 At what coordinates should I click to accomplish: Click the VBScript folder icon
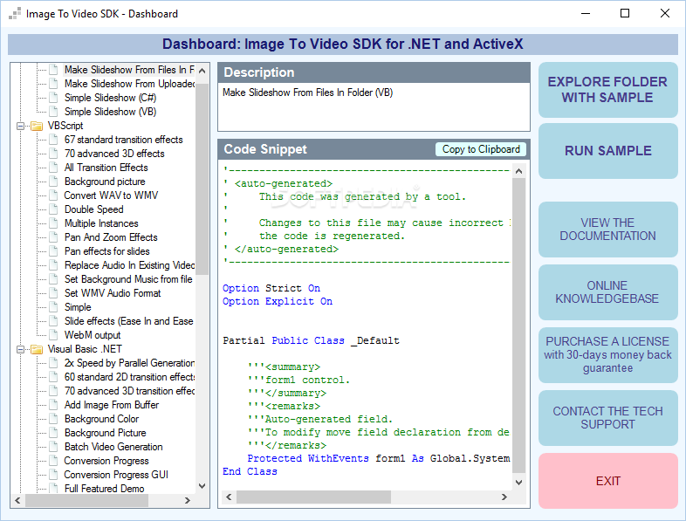click(x=37, y=126)
